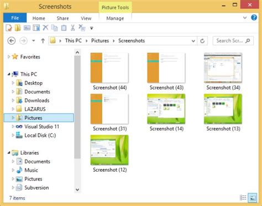The height and width of the screenshot is (206, 262).
Task: Expand the ribbon with chevron arrow
Action: tap(245, 18)
